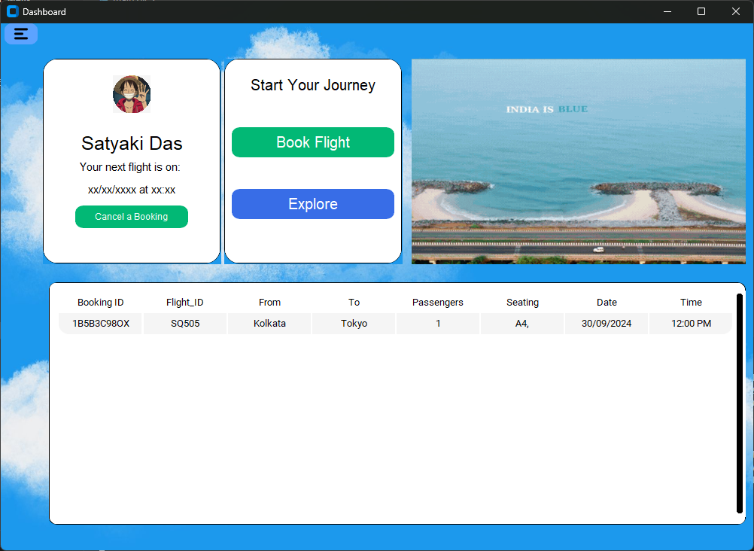
Task: Click the Date column header
Action: (607, 302)
